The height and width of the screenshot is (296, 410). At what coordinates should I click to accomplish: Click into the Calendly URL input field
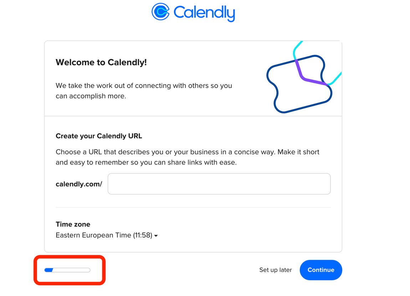point(219,184)
